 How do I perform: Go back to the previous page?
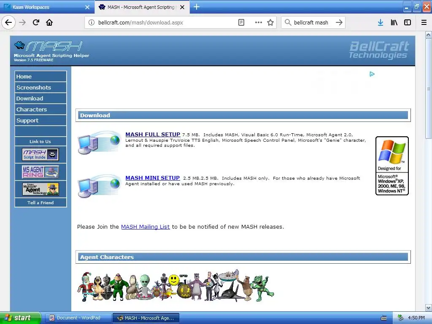pos(8,22)
